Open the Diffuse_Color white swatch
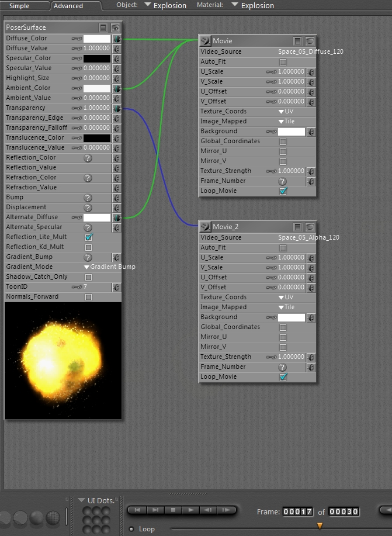 coord(97,39)
